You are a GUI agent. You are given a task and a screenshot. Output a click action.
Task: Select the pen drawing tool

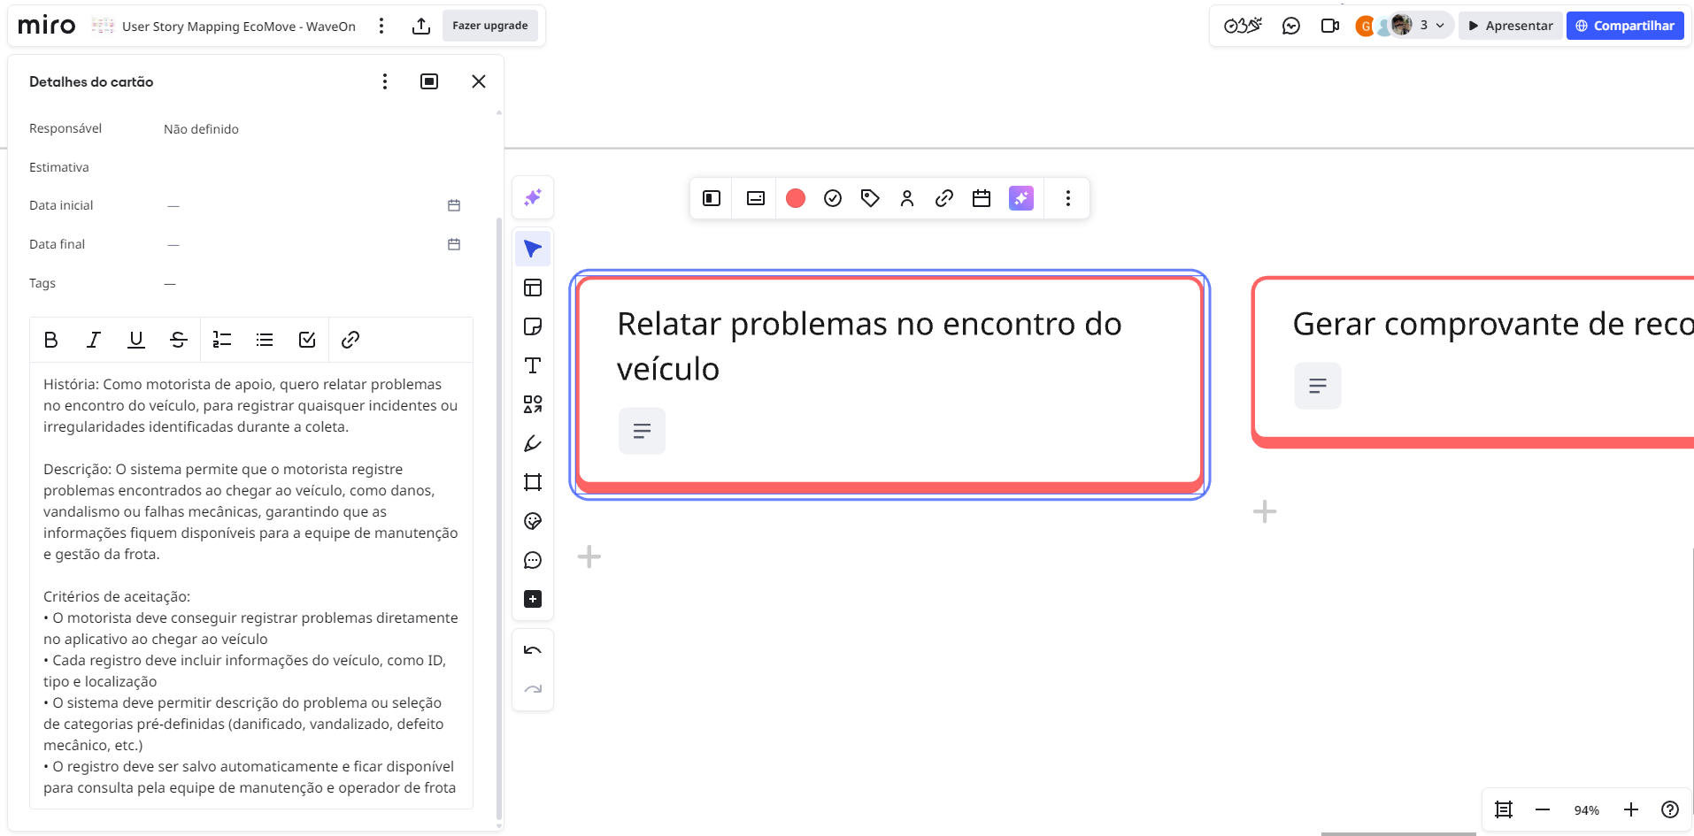point(533,443)
